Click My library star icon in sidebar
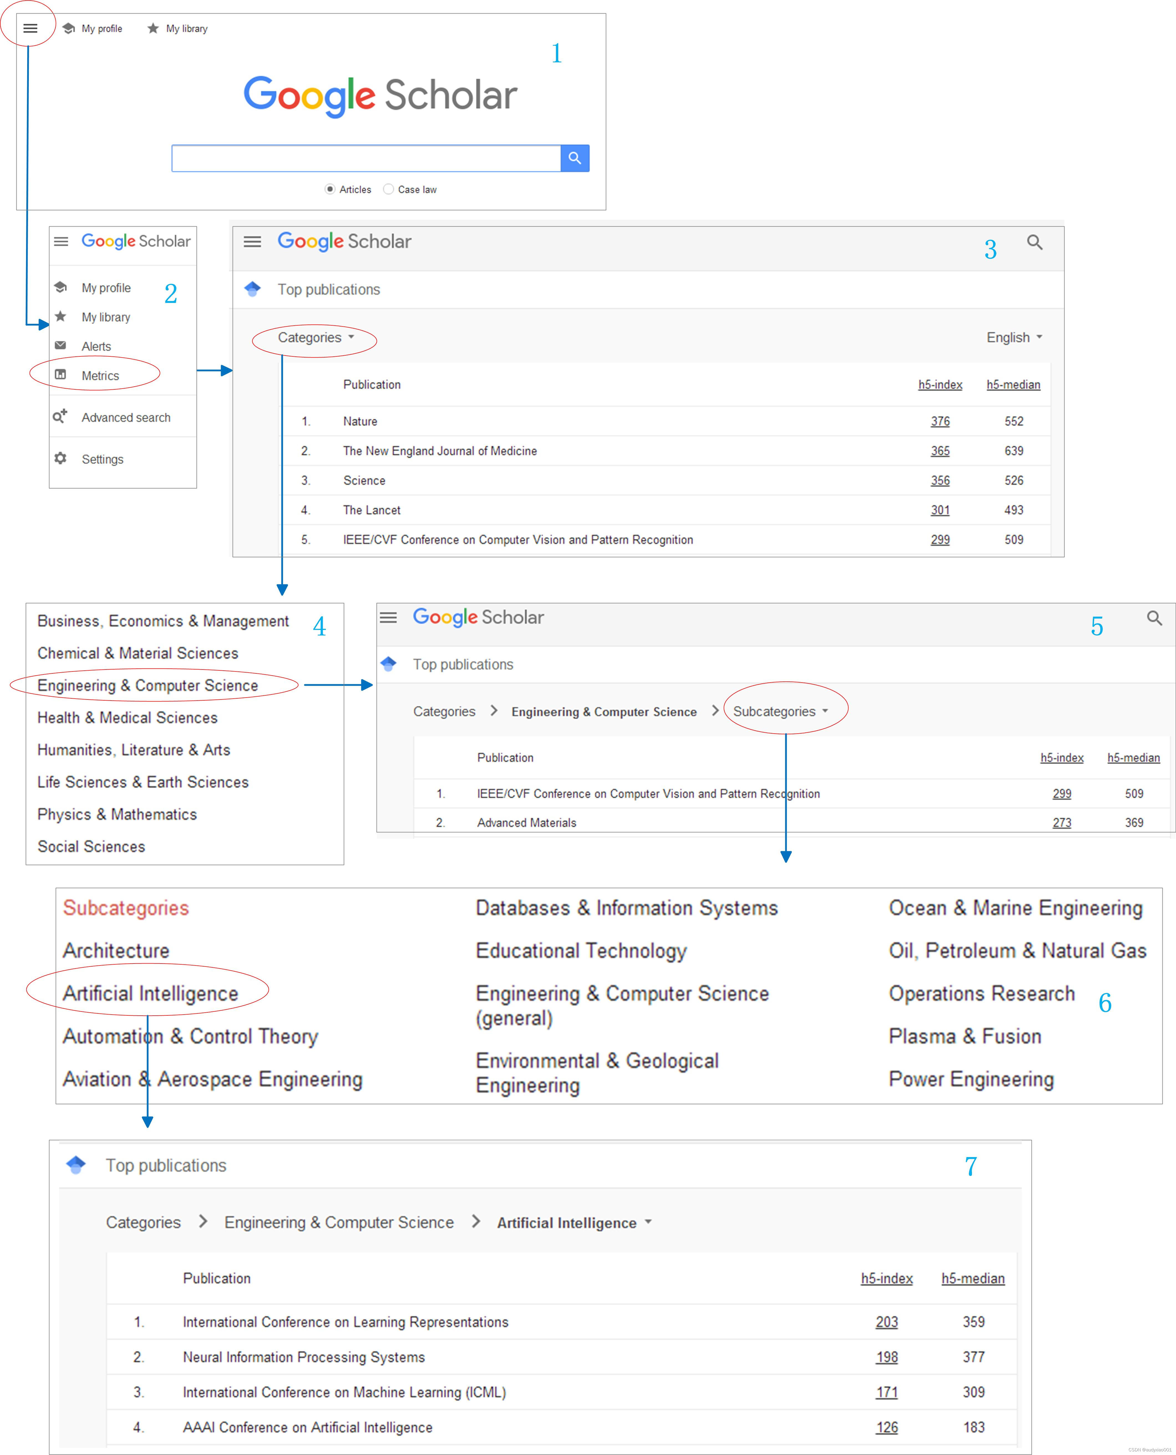Viewport: 1176px width, 1455px height. (60, 316)
